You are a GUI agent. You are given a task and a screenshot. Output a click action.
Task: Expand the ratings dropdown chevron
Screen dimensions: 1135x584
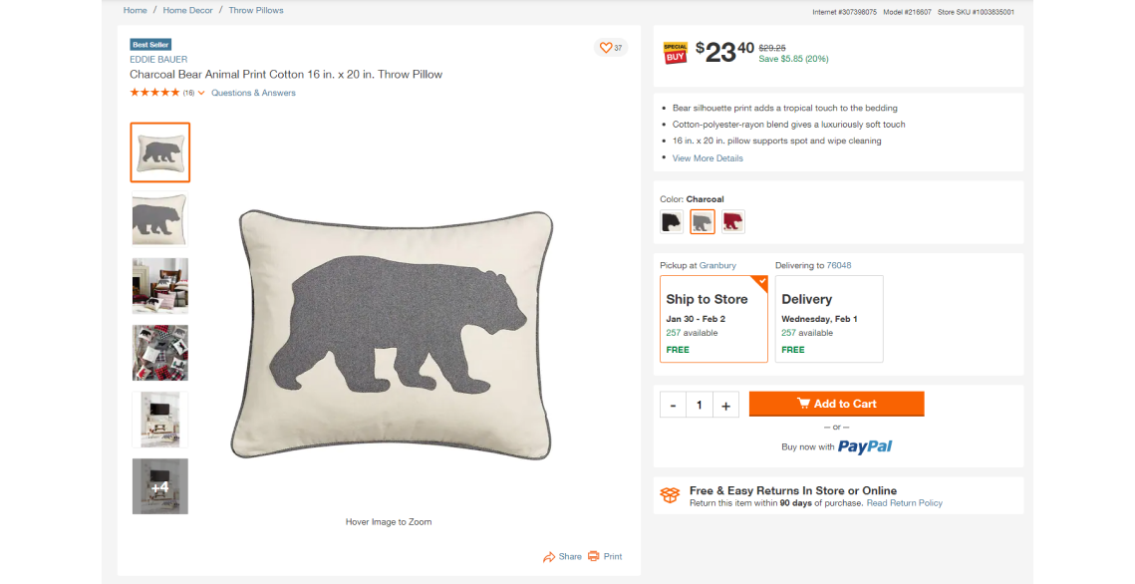(x=201, y=94)
